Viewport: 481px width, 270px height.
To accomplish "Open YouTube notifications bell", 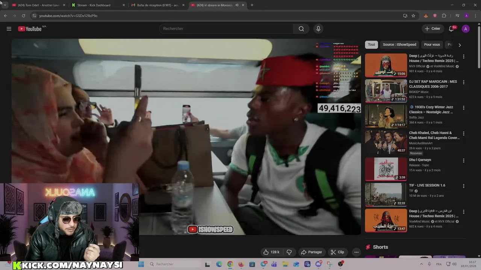I will (x=451, y=29).
